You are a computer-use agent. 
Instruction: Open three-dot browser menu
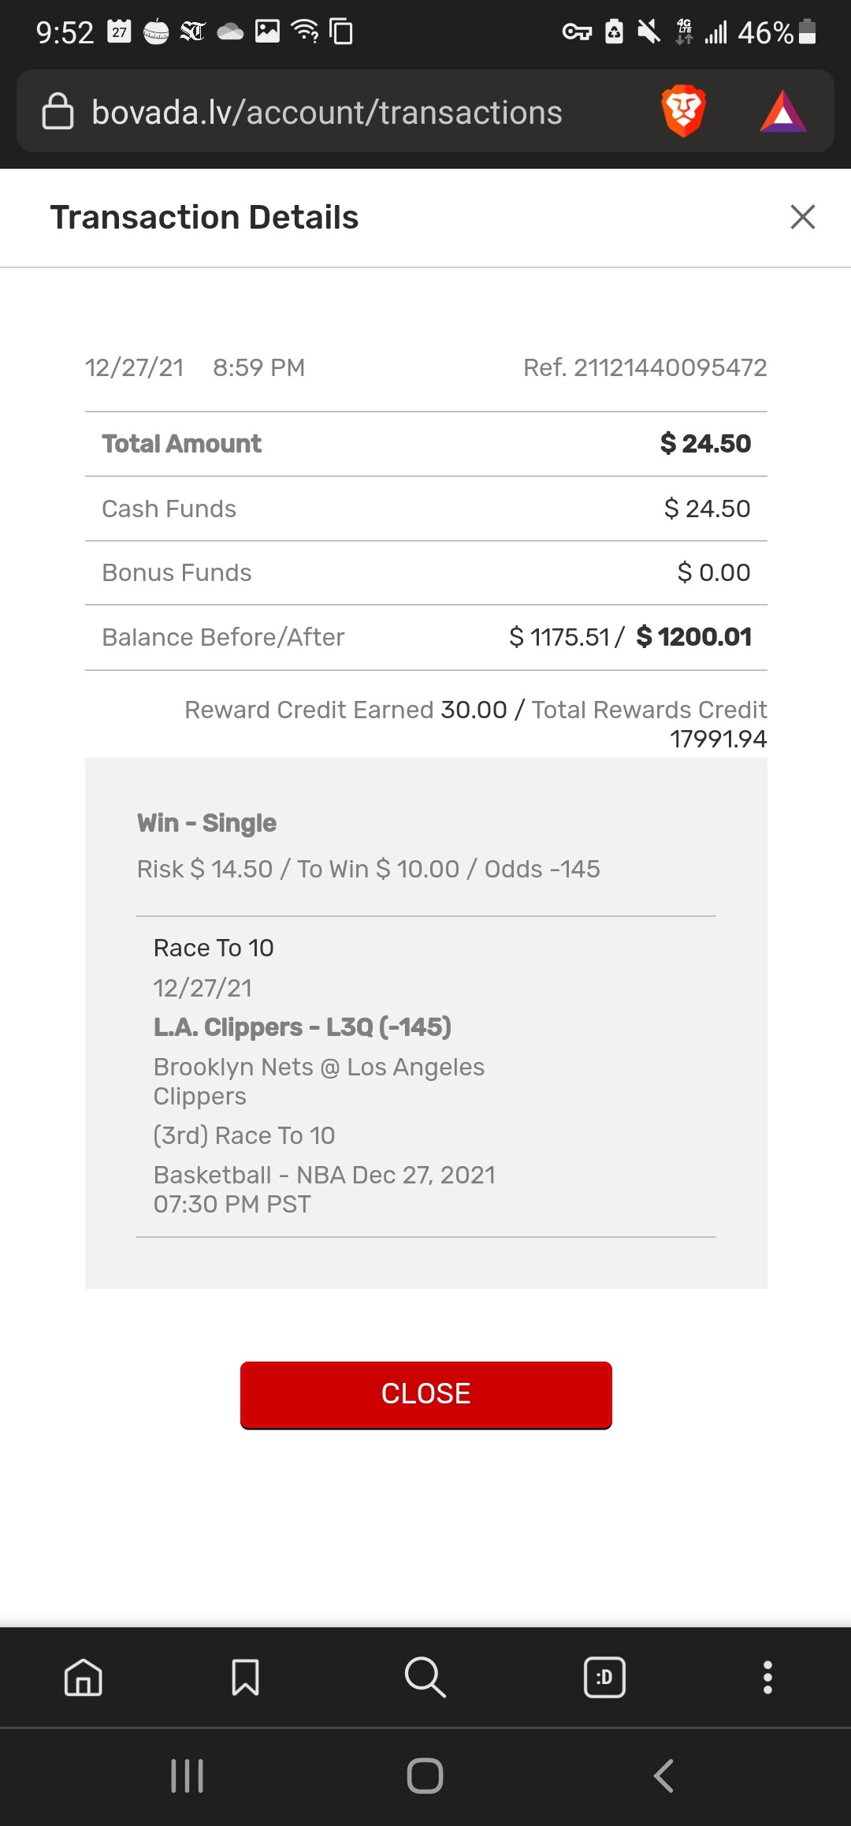coord(767,1677)
